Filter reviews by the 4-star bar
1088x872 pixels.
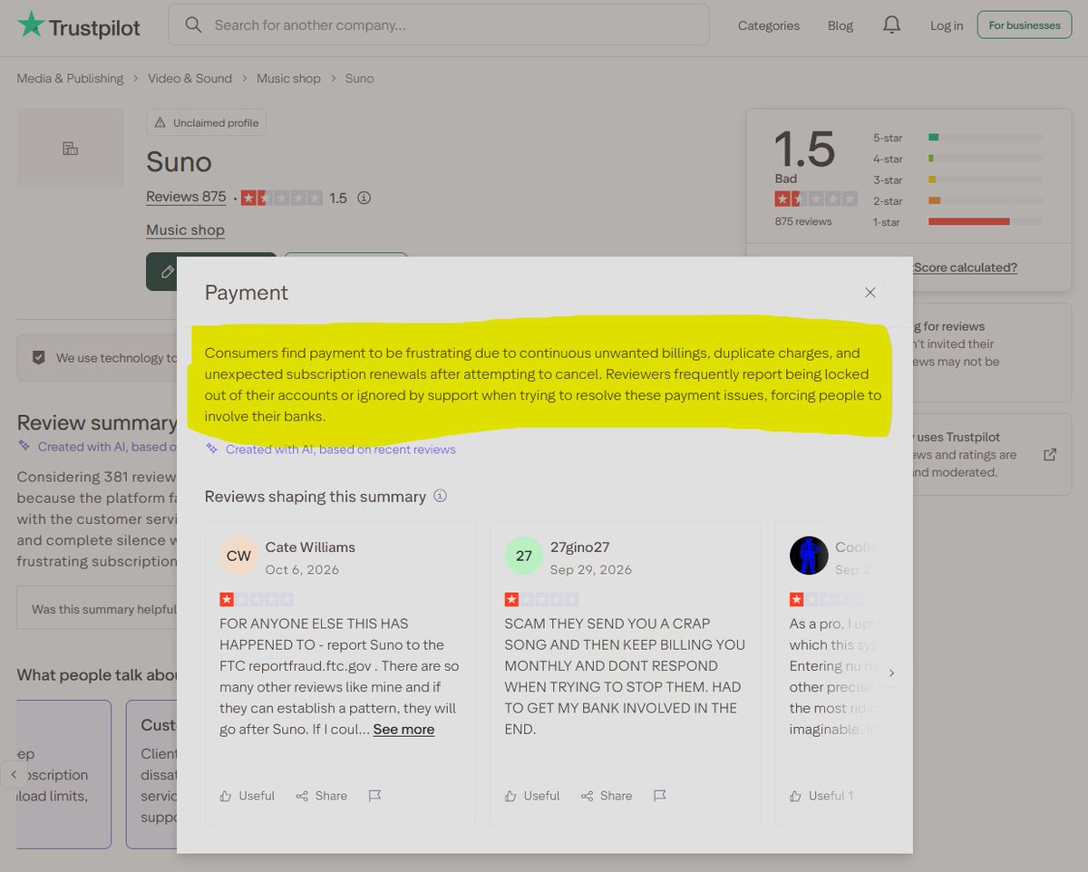click(985, 159)
